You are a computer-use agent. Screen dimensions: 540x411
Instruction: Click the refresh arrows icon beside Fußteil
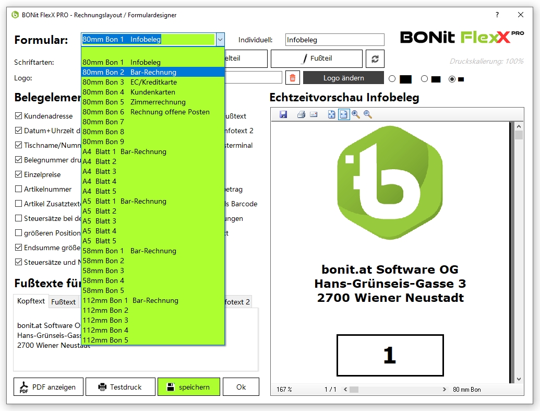[x=375, y=59]
